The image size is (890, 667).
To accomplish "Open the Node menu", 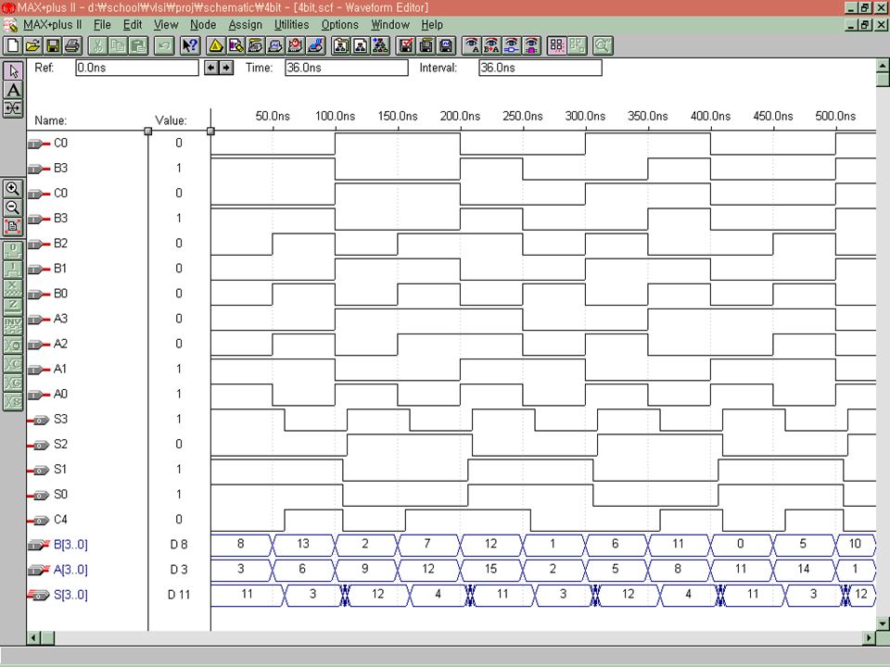I will [x=203, y=25].
